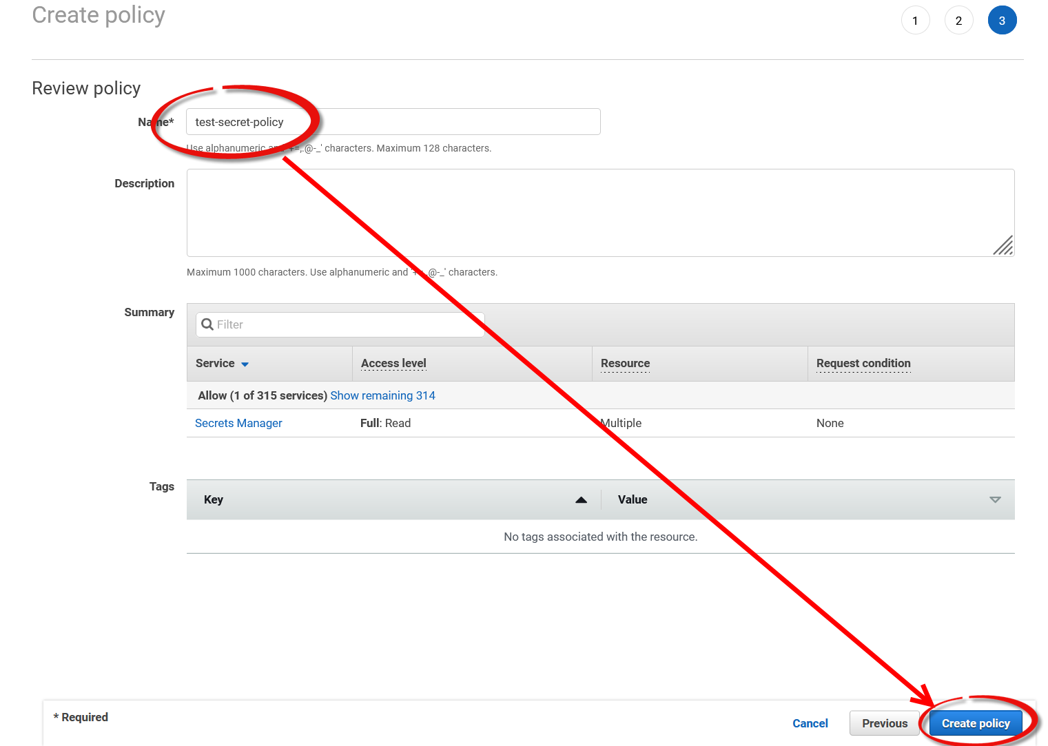Select wizard step 3 indicator
The height and width of the screenshot is (746, 1048).
(x=1002, y=21)
